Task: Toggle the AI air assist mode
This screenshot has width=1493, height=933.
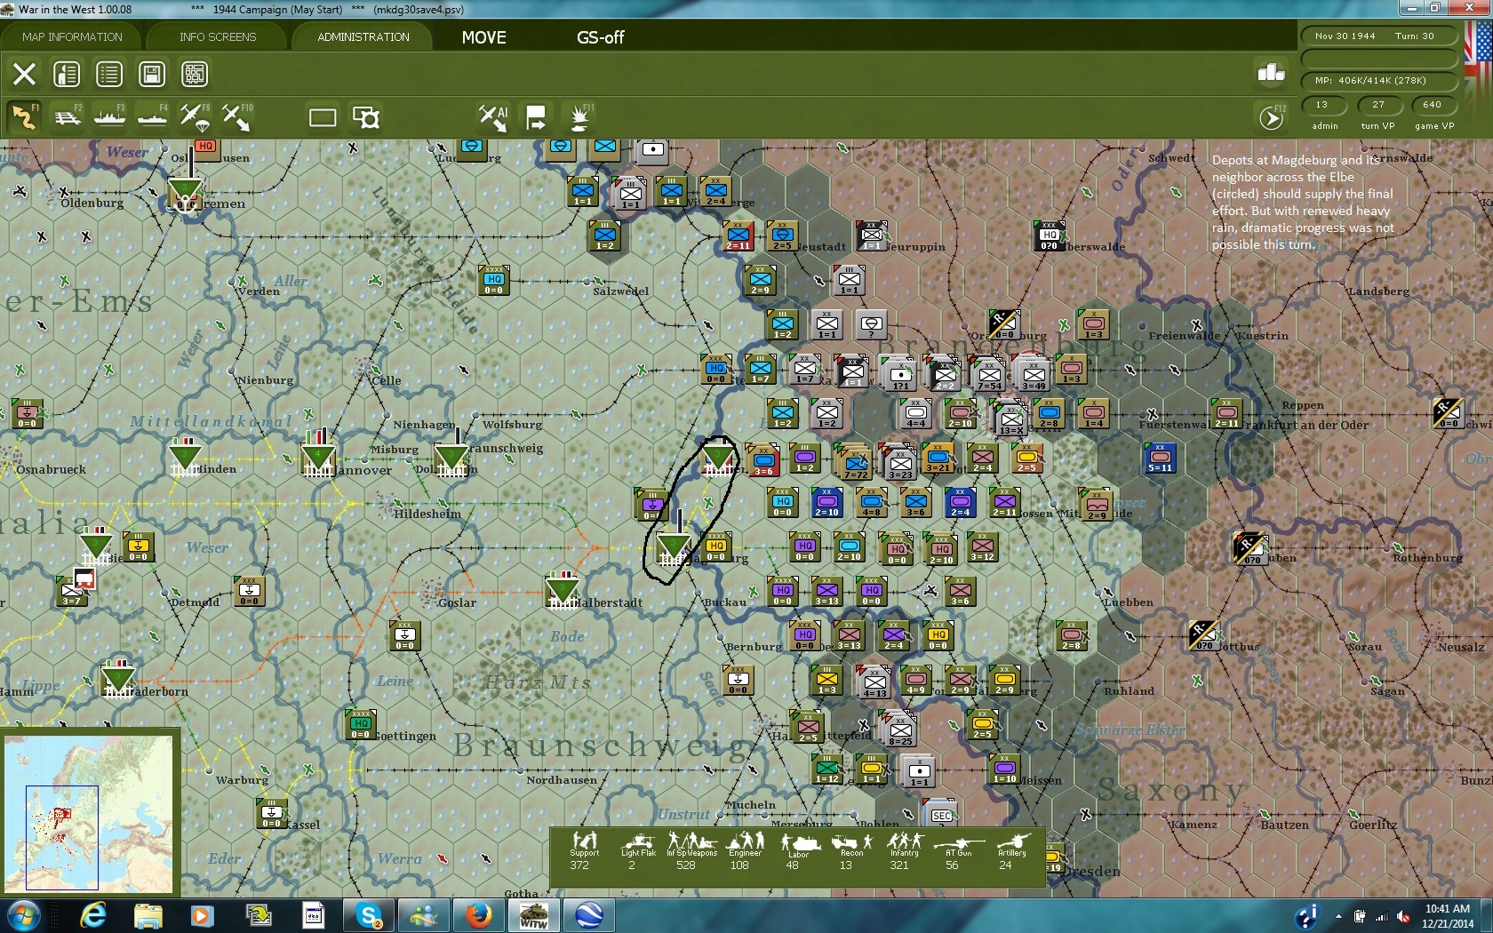Action: (491, 116)
